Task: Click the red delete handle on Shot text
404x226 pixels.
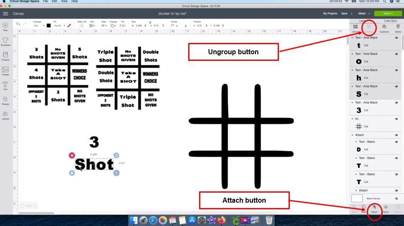Action: point(72,156)
